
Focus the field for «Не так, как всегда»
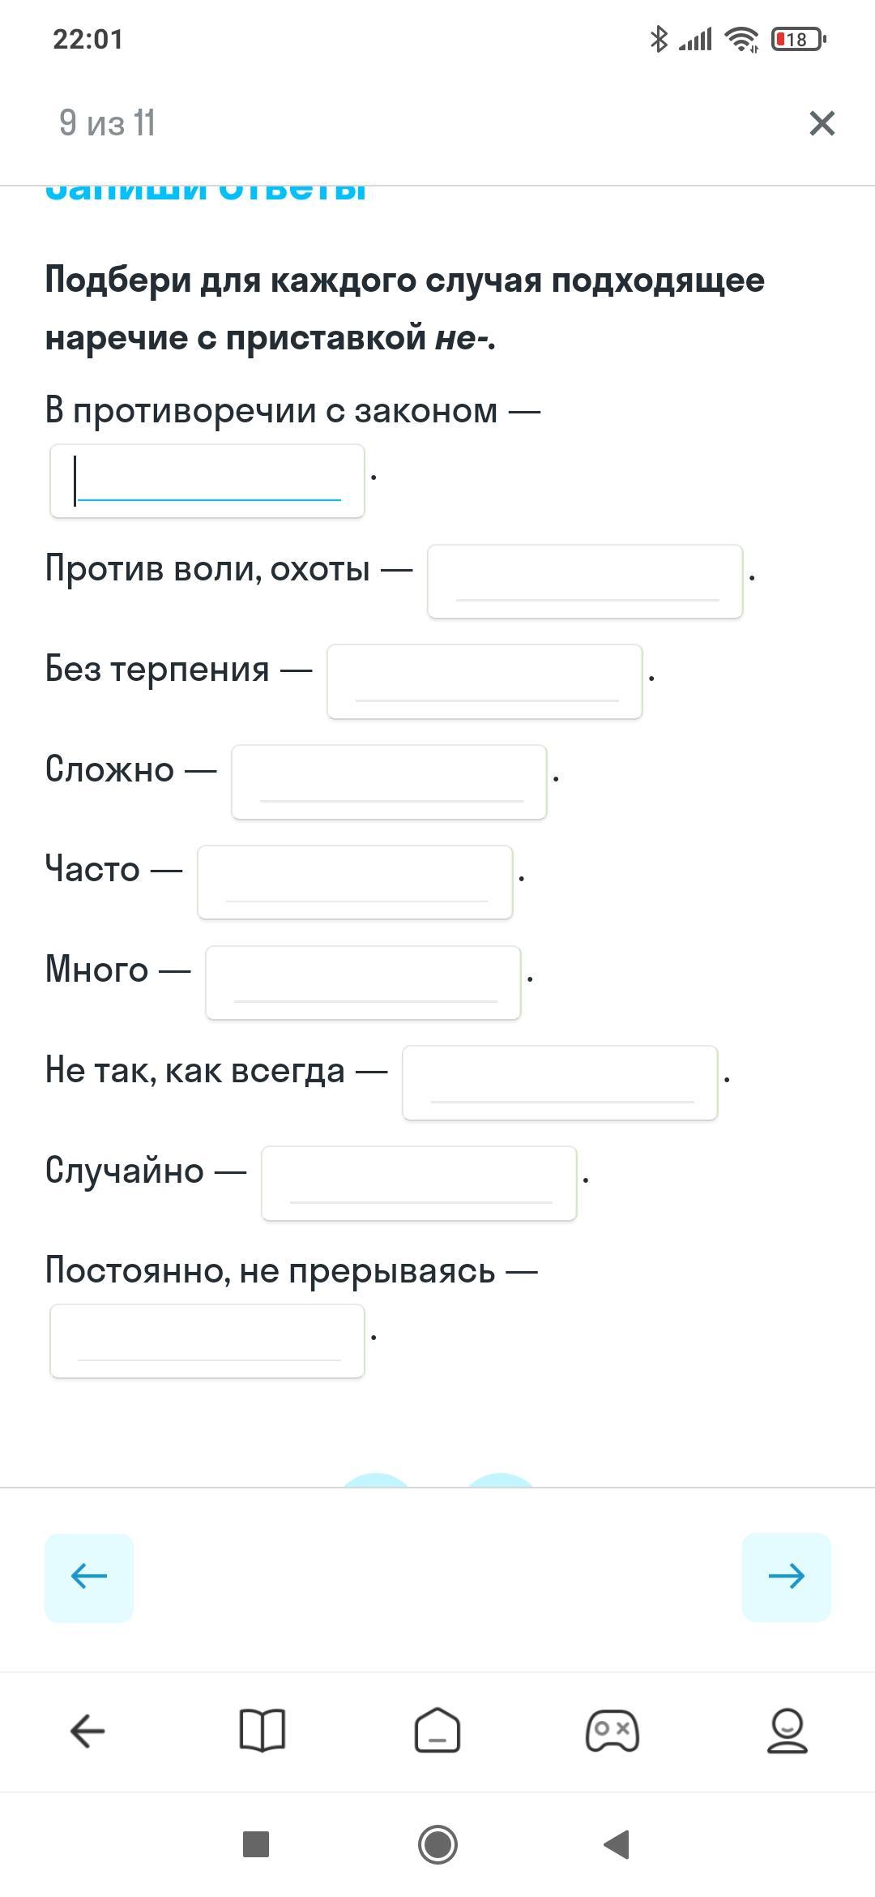click(x=560, y=1082)
